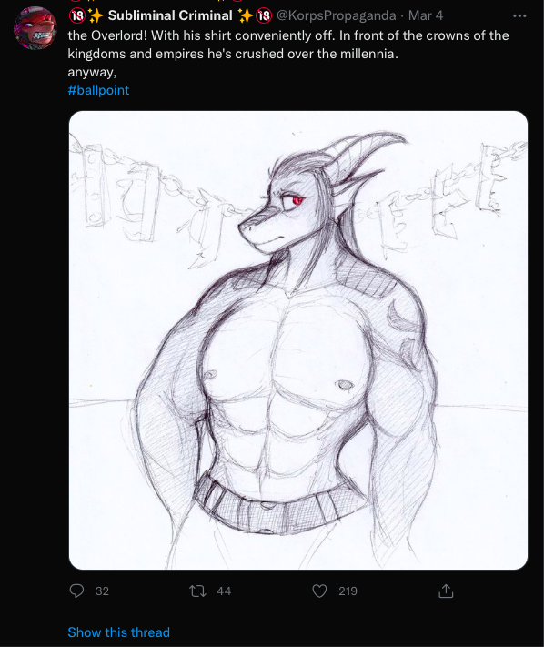
Task: Open the @KorpsPropaganda handle link
Action: pos(336,15)
